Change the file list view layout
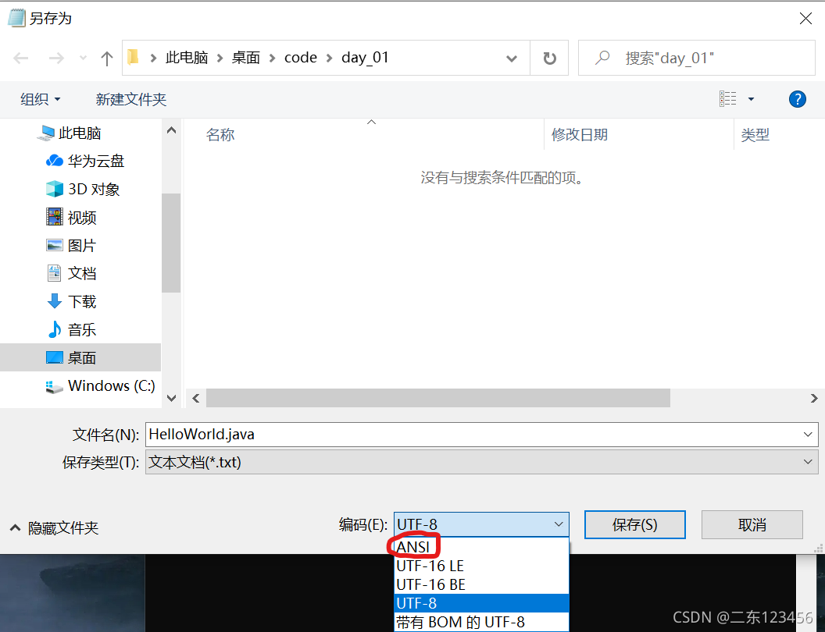 (728, 98)
